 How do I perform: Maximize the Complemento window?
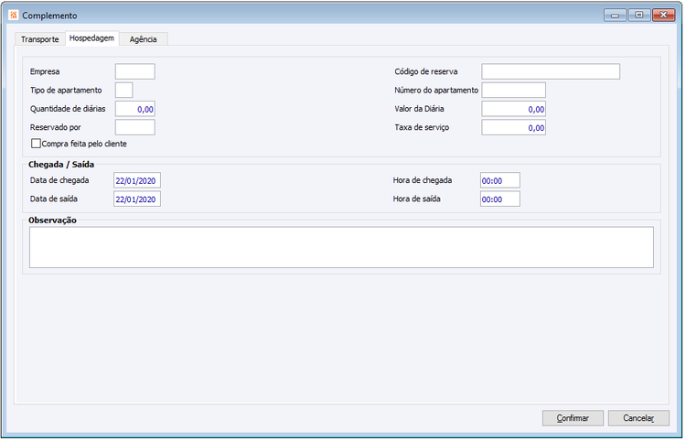(x=639, y=16)
